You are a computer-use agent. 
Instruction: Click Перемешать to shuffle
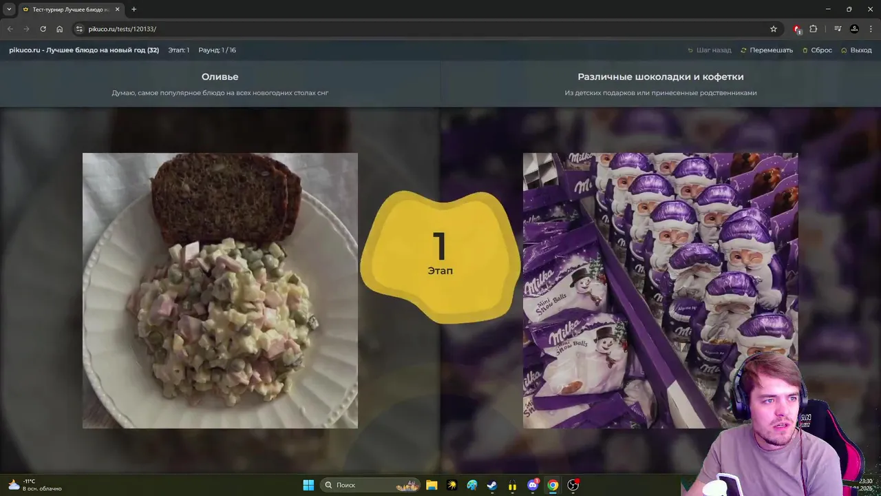click(x=767, y=50)
